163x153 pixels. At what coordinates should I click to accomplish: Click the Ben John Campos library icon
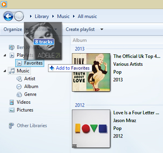(12, 47)
